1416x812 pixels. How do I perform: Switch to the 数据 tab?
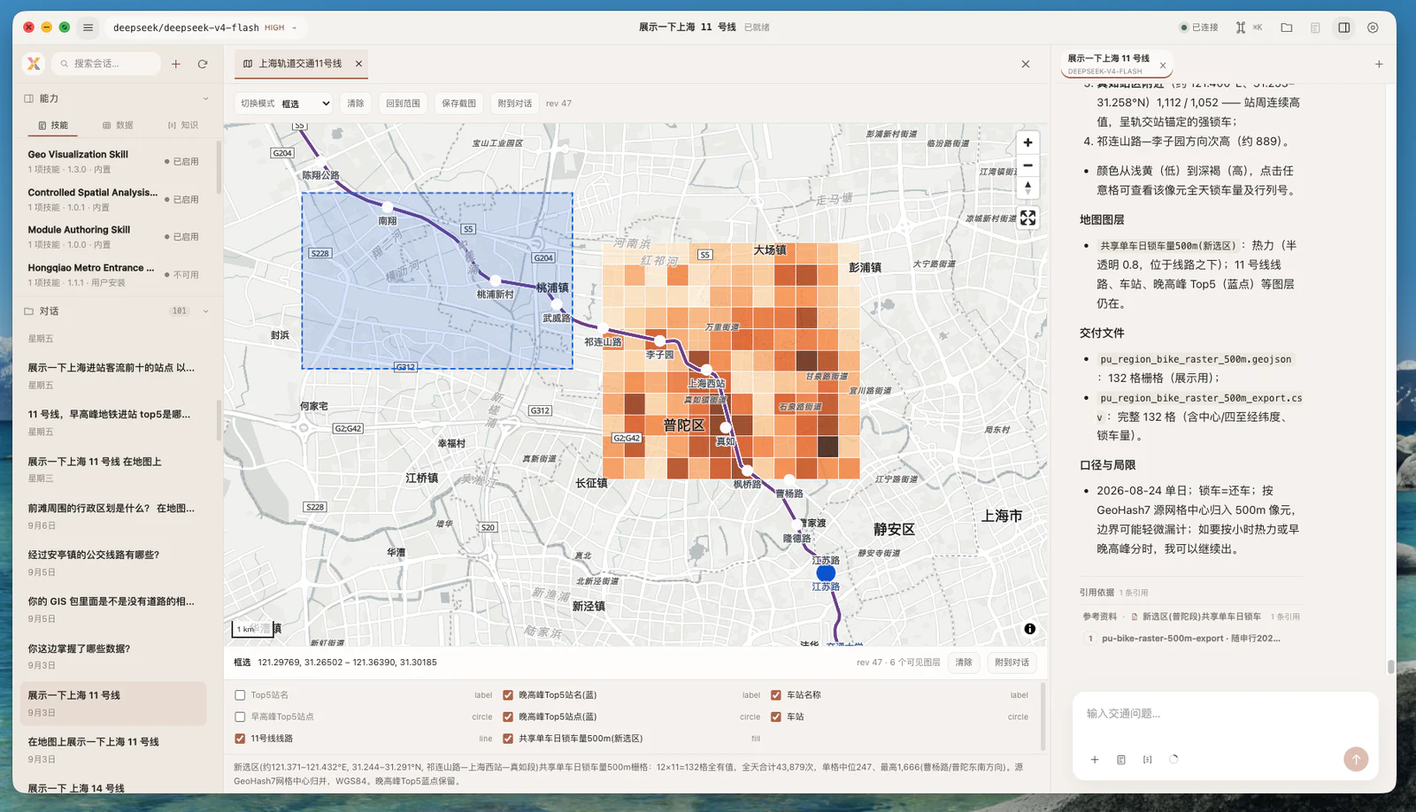[x=118, y=126]
